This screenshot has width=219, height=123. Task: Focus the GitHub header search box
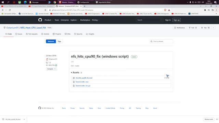coord(149,20)
